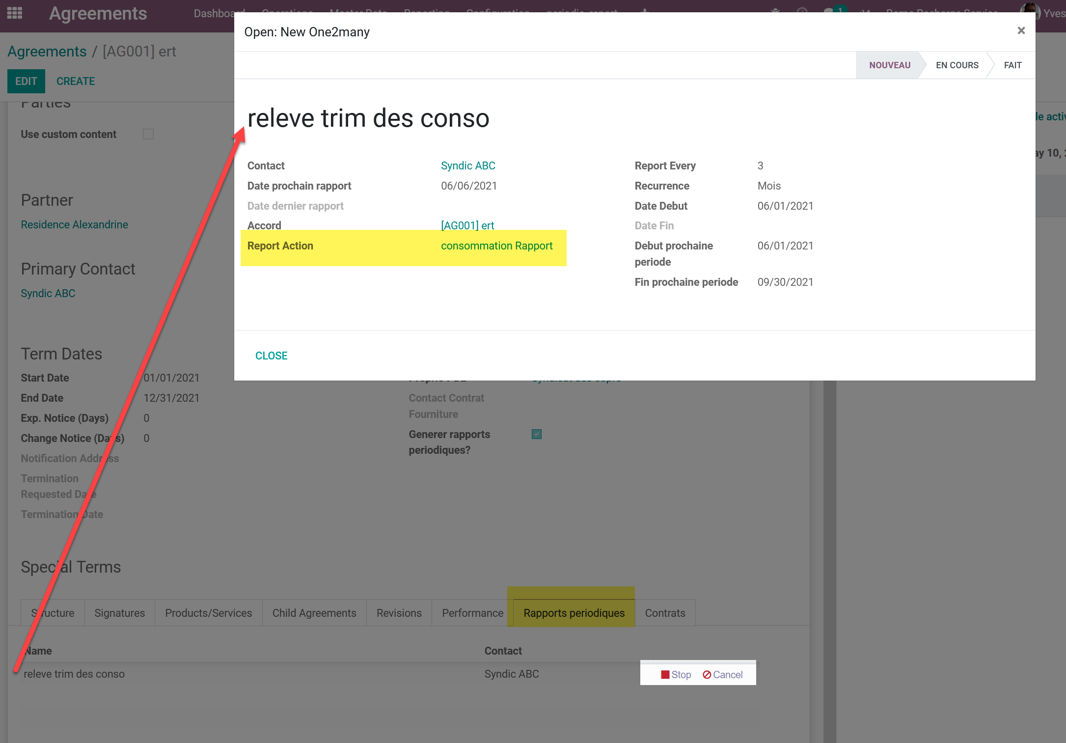Follow the consommation Rapport link

(x=496, y=246)
